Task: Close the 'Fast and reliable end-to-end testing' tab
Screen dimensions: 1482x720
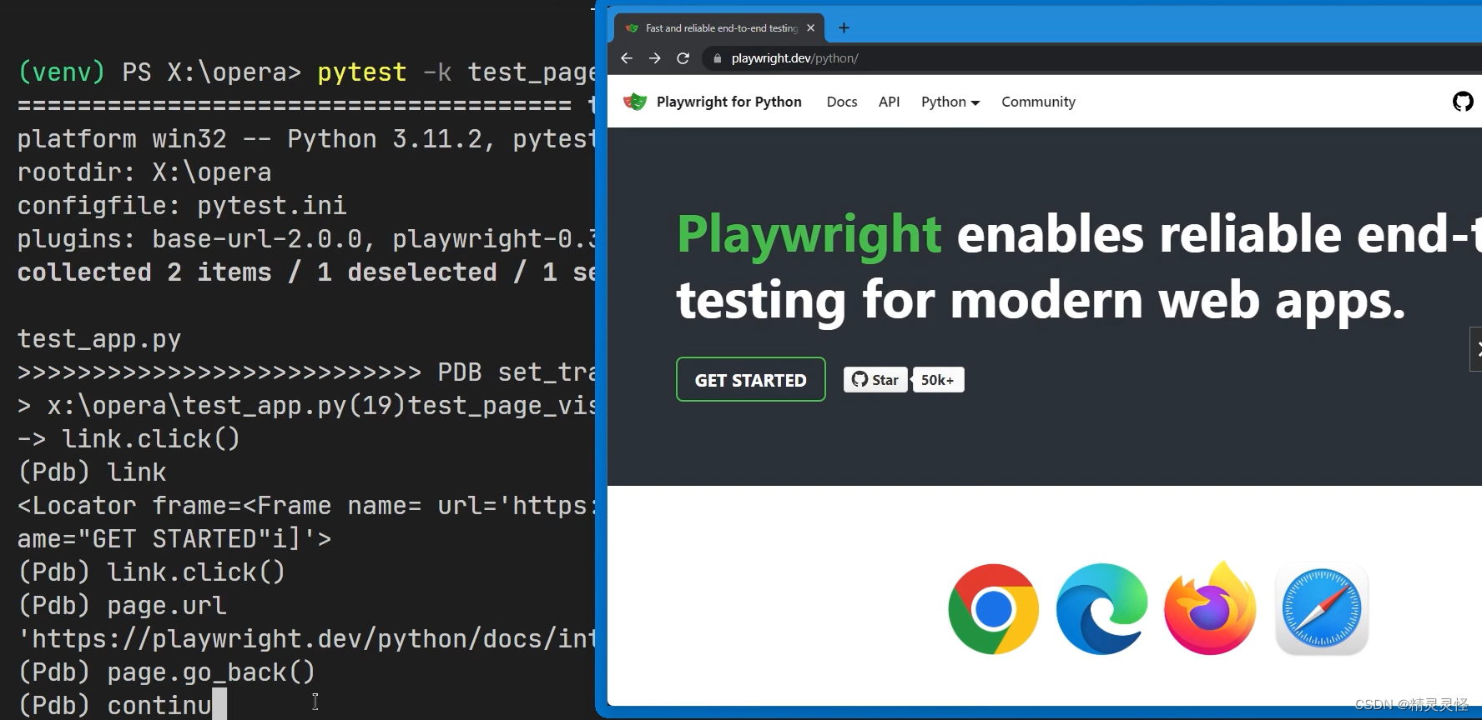Action: [x=810, y=28]
